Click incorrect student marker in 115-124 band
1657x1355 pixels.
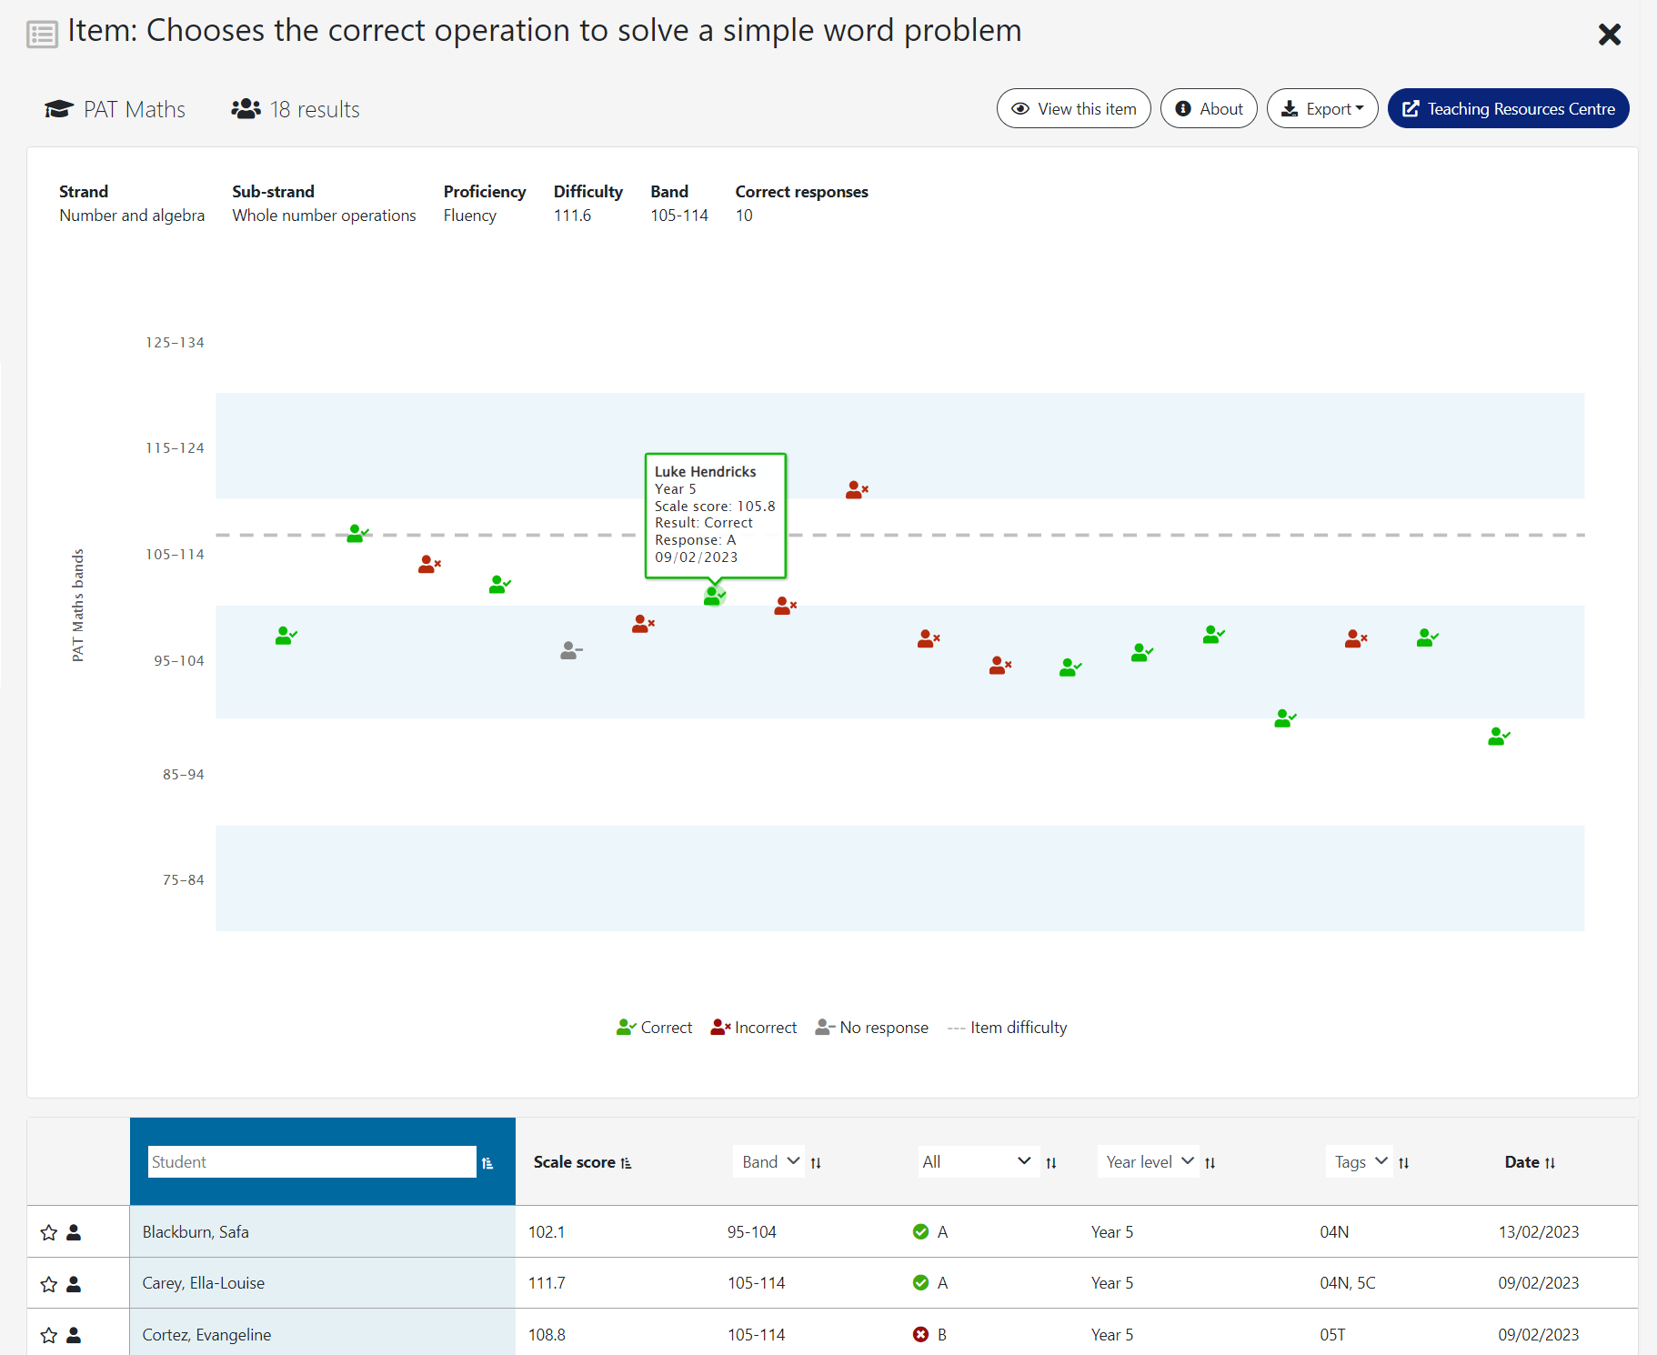click(856, 490)
